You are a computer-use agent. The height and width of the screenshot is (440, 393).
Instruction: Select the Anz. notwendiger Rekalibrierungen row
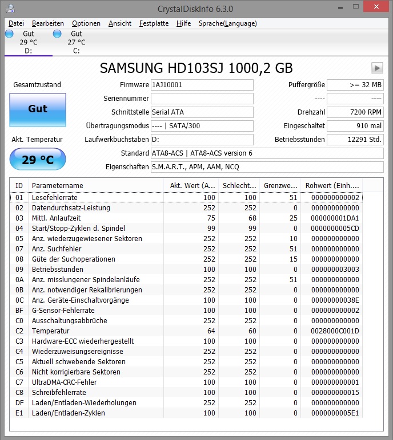(187, 290)
